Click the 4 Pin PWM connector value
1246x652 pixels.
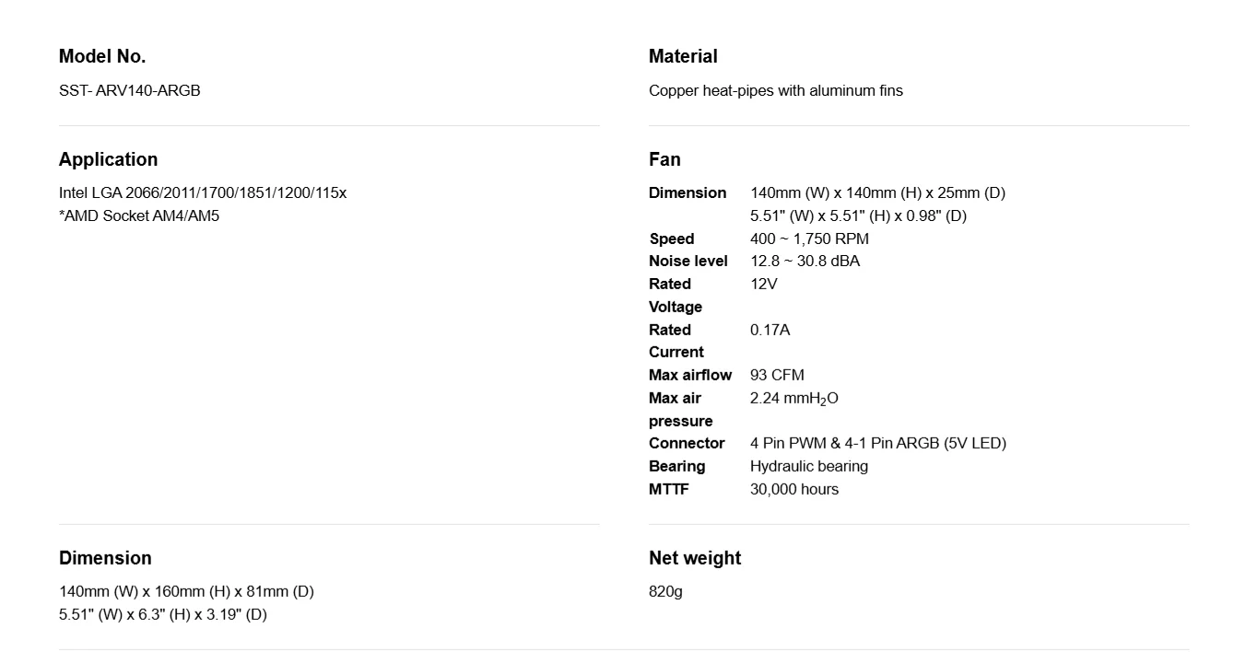click(x=878, y=443)
